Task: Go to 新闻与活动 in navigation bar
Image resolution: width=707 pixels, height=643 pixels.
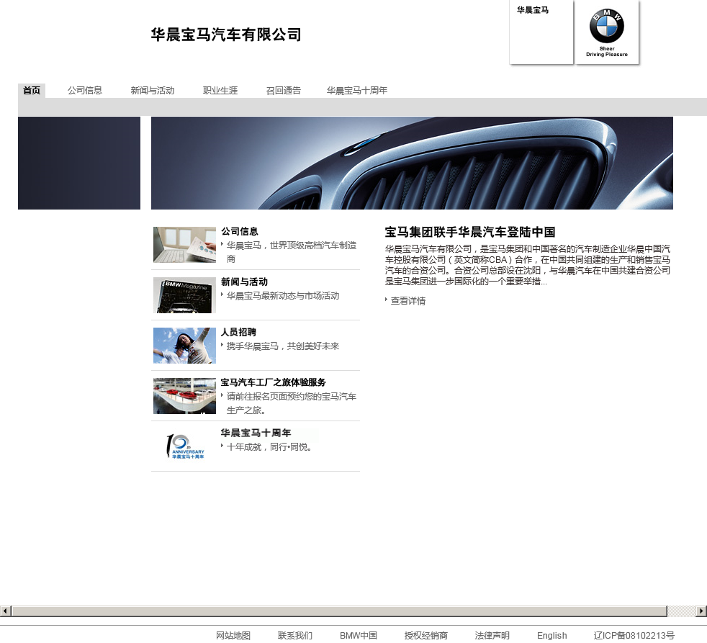Action: (153, 91)
